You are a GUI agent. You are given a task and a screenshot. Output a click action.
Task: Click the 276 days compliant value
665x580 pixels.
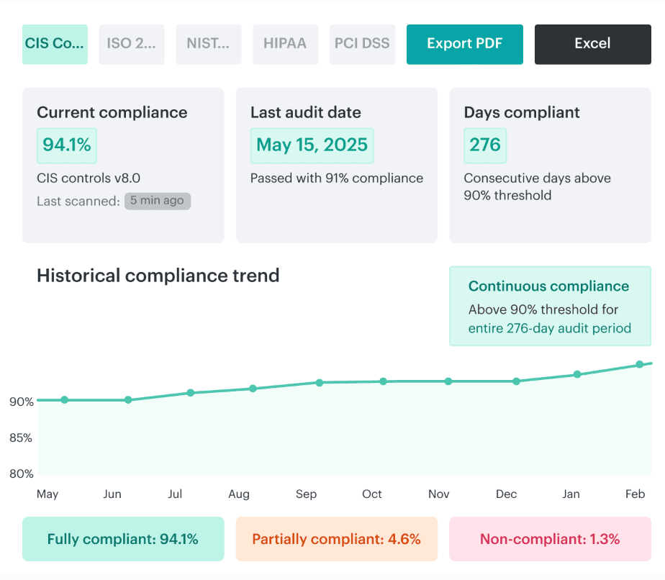(x=485, y=145)
